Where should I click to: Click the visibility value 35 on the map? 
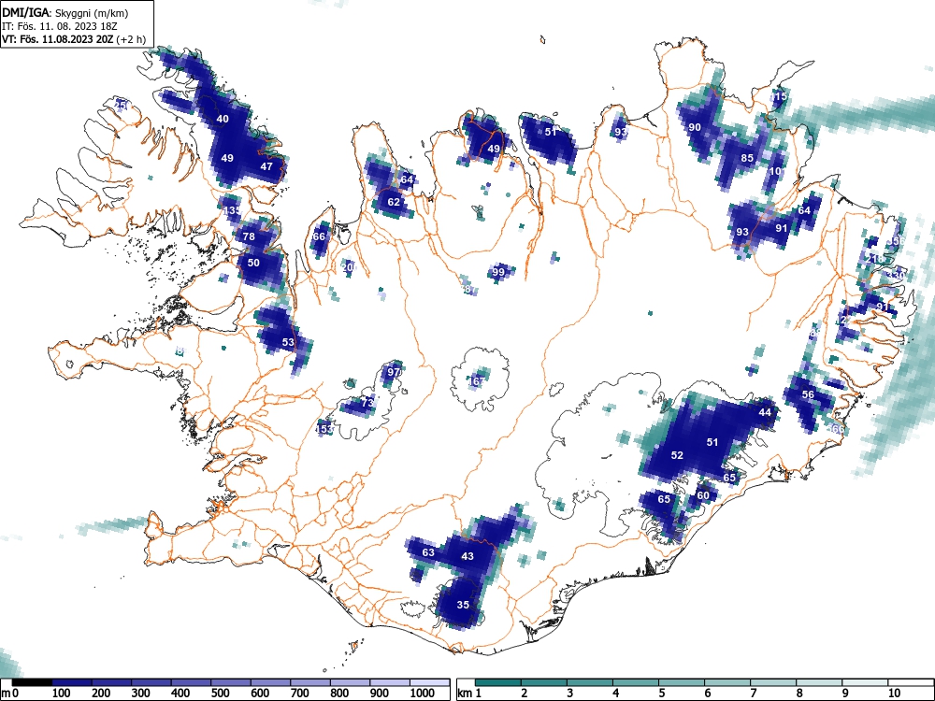[x=463, y=605]
